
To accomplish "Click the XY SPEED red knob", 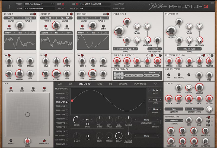I will (x=28, y=141).
